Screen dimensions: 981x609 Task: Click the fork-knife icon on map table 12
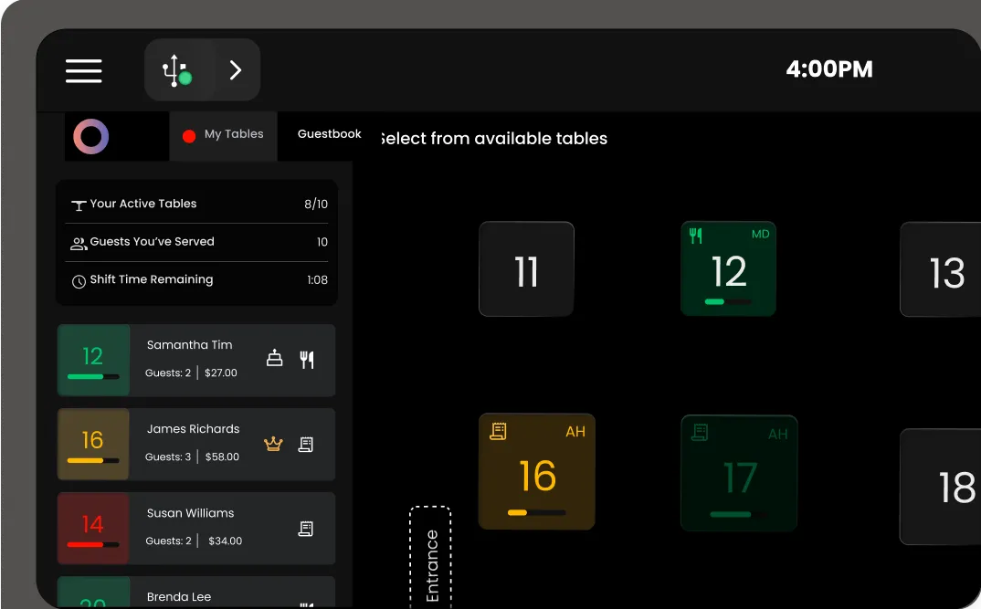[696, 235]
